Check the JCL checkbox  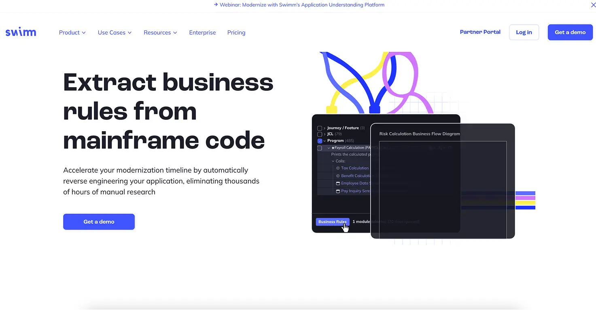tap(320, 134)
